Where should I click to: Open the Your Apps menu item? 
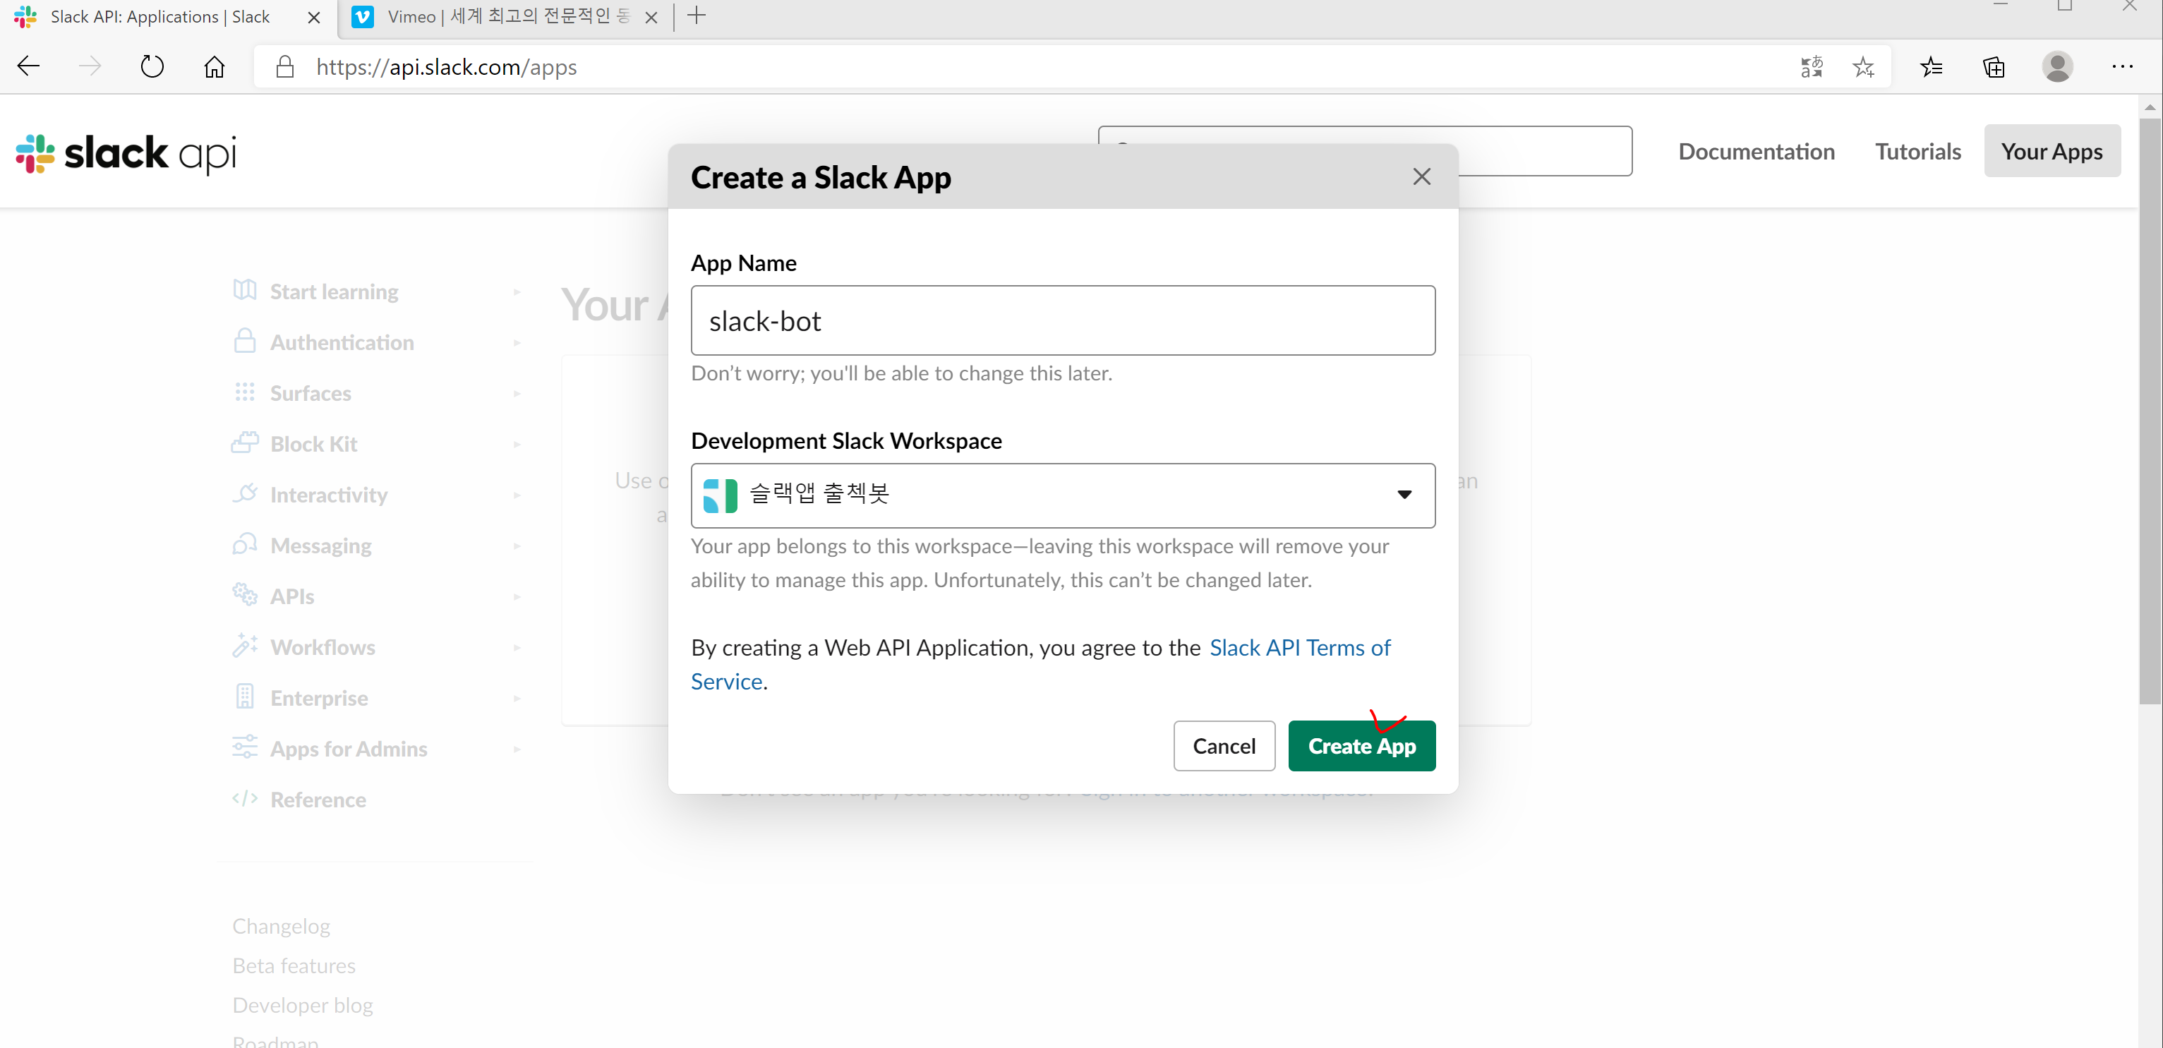coord(2051,151)
